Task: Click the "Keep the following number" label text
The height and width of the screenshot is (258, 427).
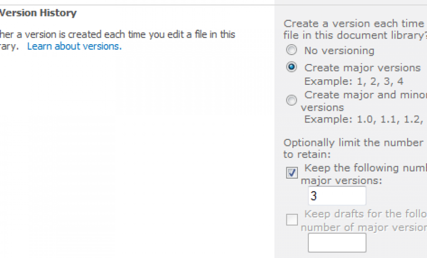Action: [x=365, y=168]
